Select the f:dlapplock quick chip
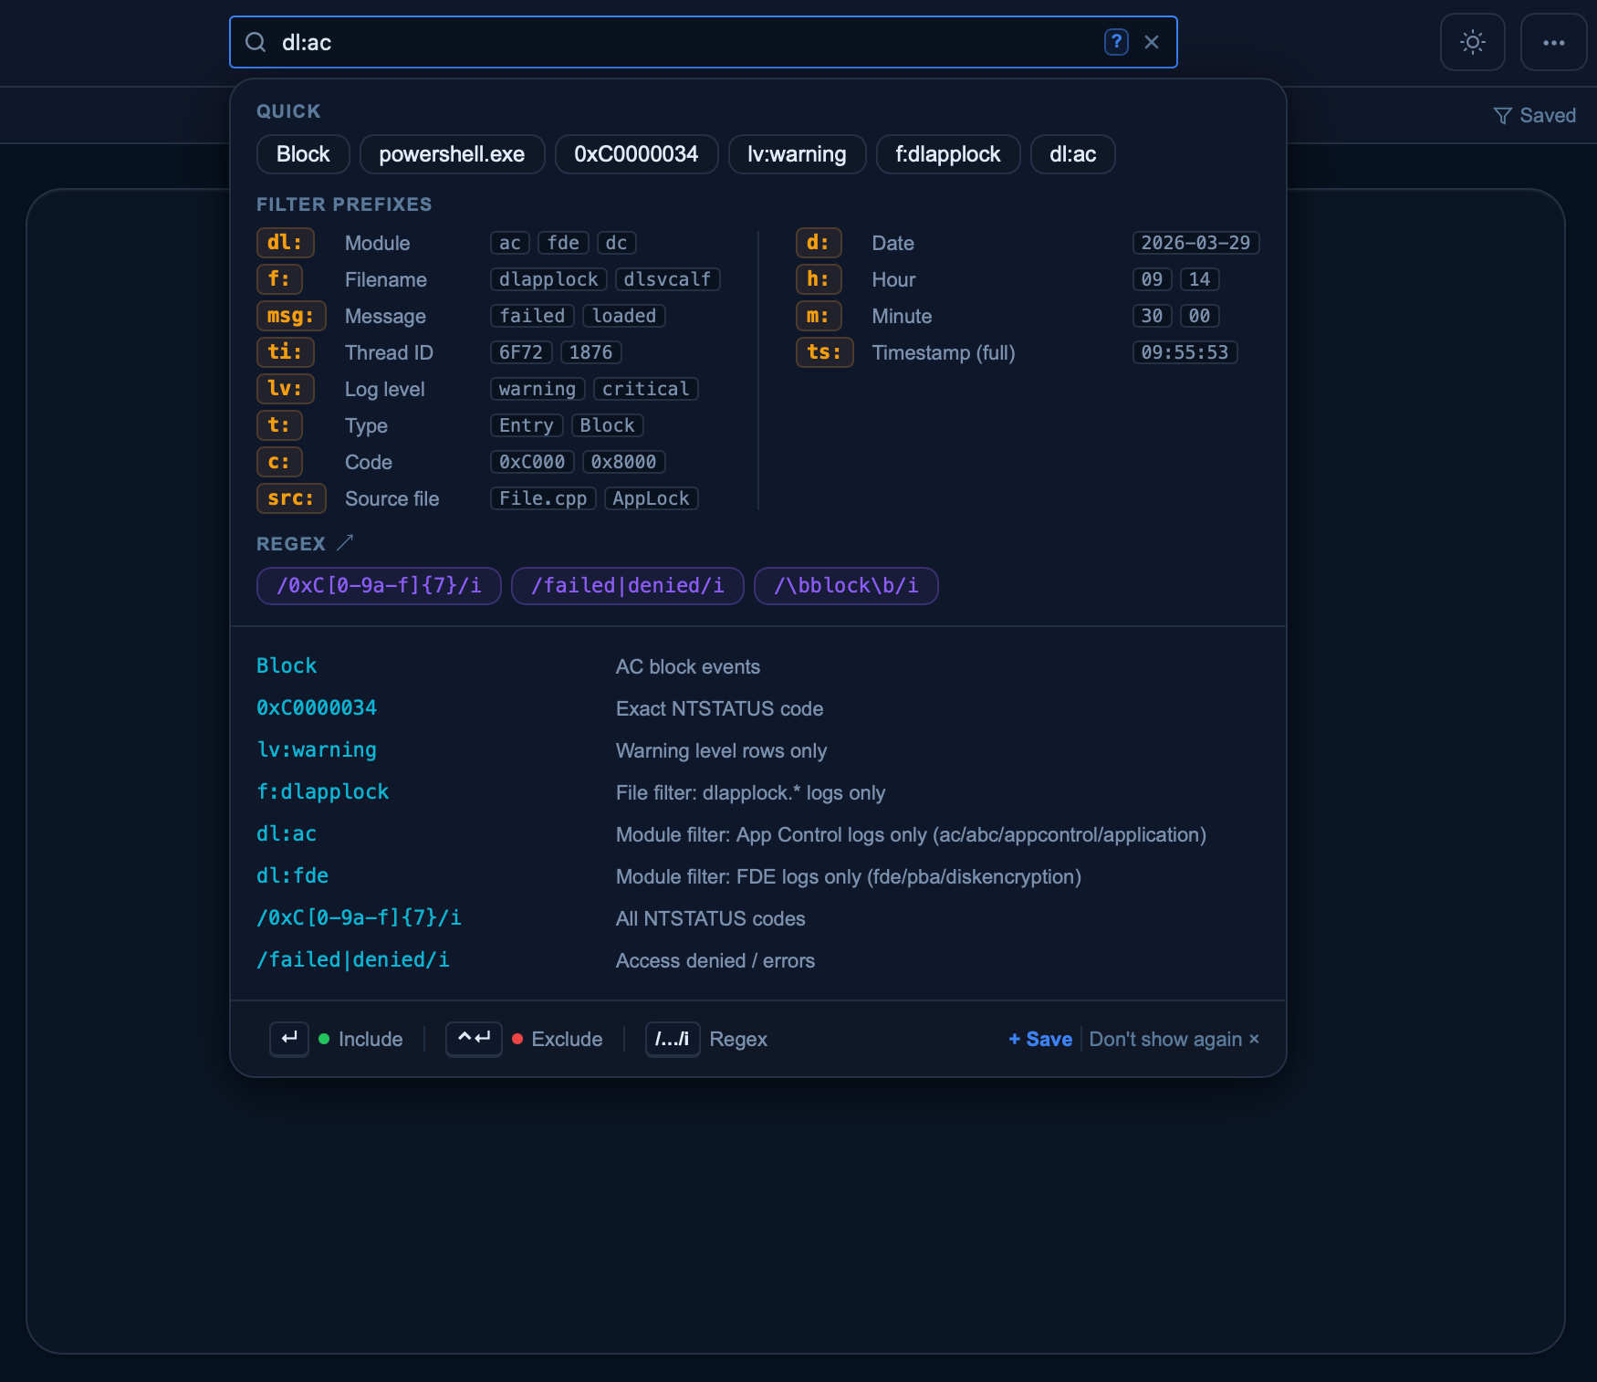Screen dimensions: 1597x1382 [x=948, y=154]
